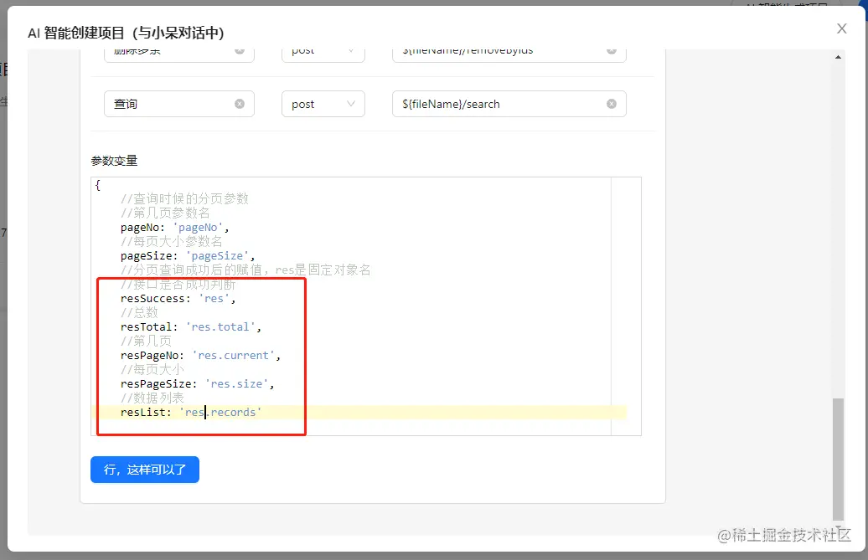Click scrollbar up arrow at top
This screenshot has width=868, height=560.
click(838, 57)
